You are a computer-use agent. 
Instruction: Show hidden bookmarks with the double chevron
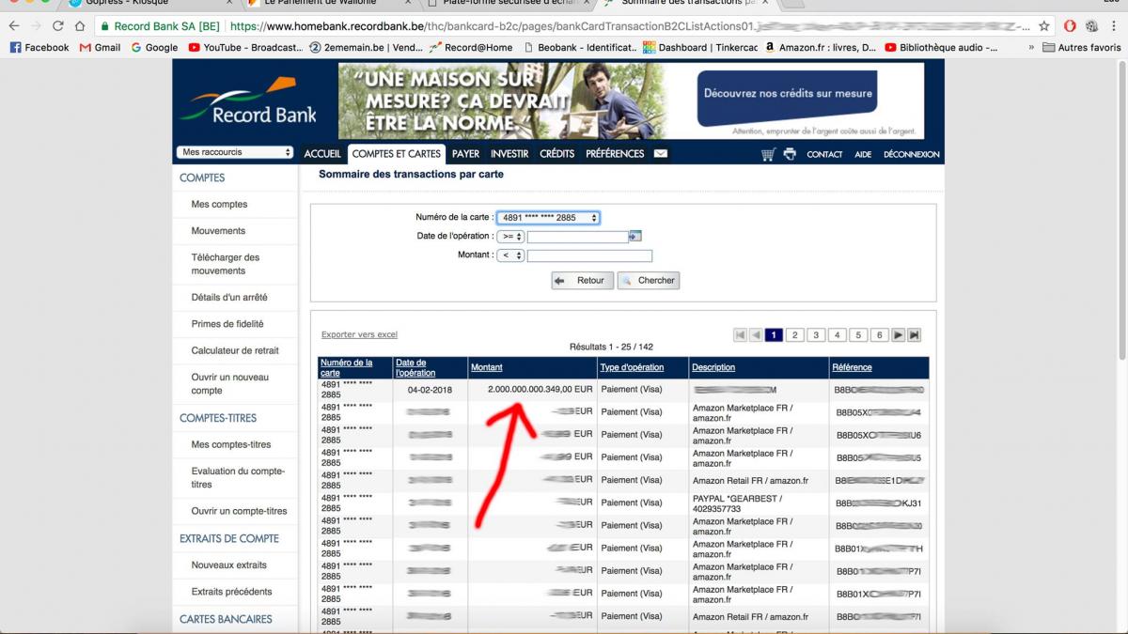[x=1031, y=47]
